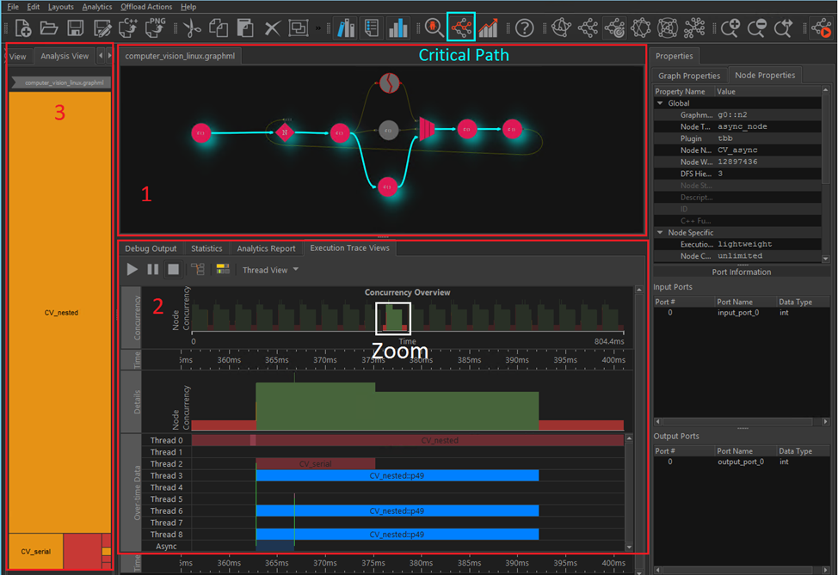The width and height of the screenshot is (838, 575).
Task: Click the Generate C++ code icon
Action: [x=129, y=28]
